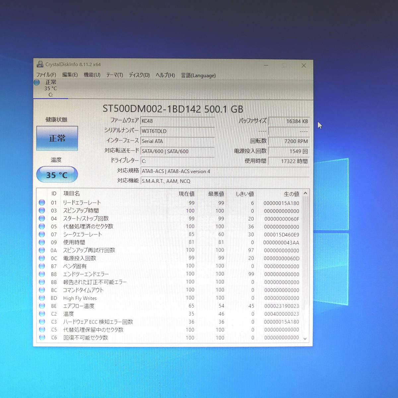
Task: Click the interface field Serial ATA
Action: coord(177,141)
